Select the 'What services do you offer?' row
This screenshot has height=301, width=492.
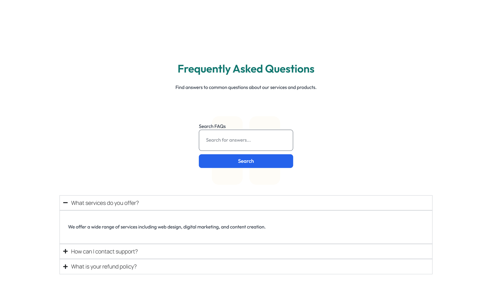coord(105,203)
